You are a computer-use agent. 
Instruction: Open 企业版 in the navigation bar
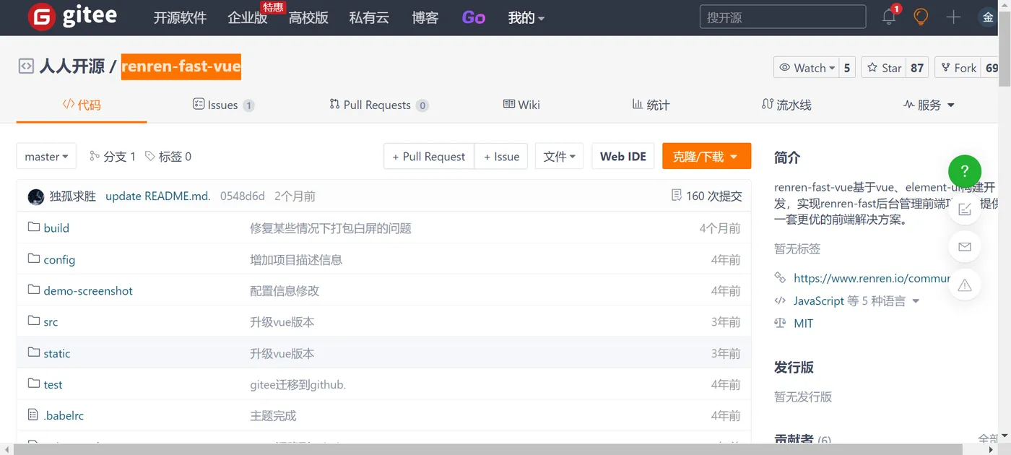pos(248,18)
